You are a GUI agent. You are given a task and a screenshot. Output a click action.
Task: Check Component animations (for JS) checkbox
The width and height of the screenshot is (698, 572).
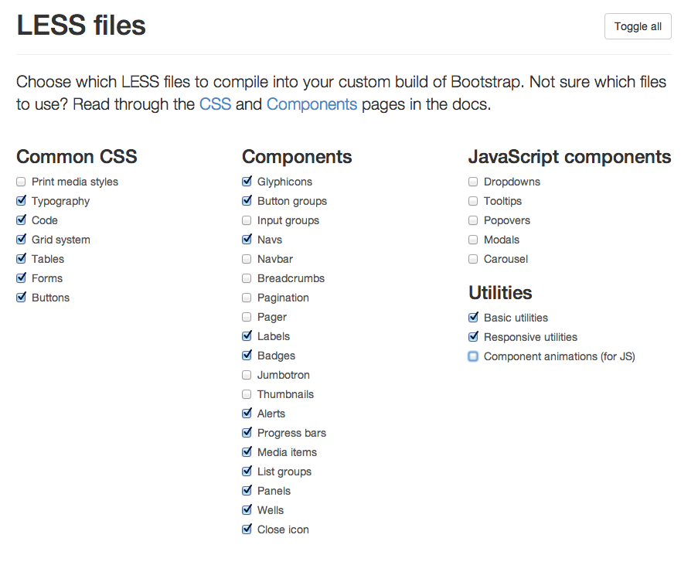[473, 356]
